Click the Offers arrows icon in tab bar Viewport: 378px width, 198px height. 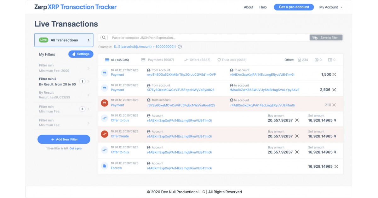[x=186, y=60]
